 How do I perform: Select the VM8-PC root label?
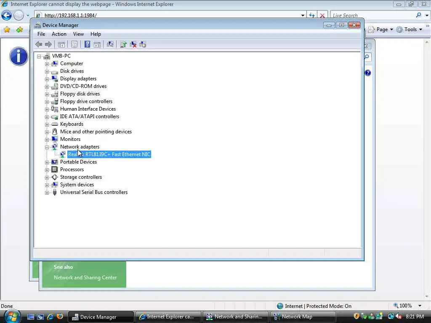pos(61,56)
